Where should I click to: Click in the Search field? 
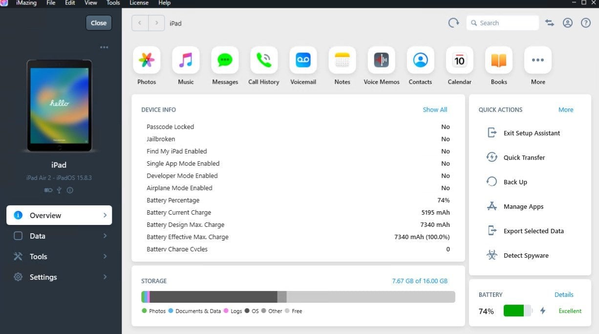click(503, 23)
